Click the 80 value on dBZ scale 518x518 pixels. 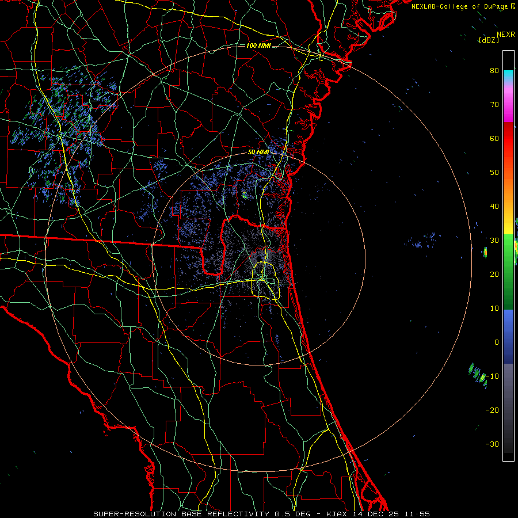click(x=494, y=70)
